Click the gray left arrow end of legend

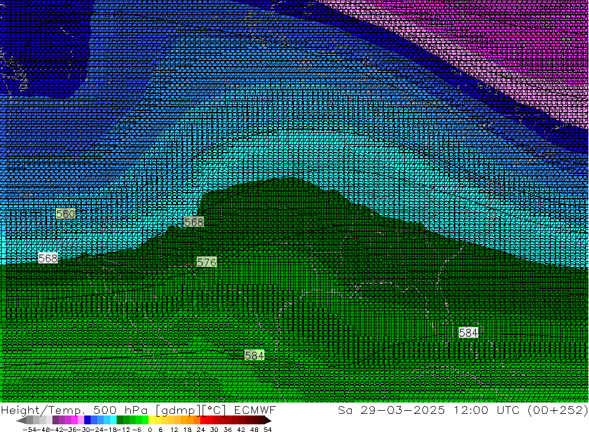point(21,420)
